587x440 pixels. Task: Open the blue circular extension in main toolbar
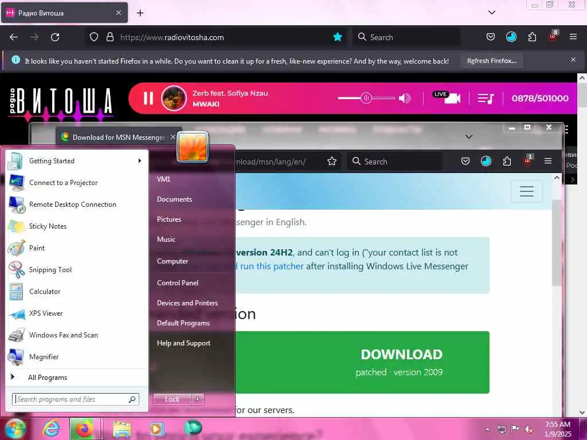511,37
